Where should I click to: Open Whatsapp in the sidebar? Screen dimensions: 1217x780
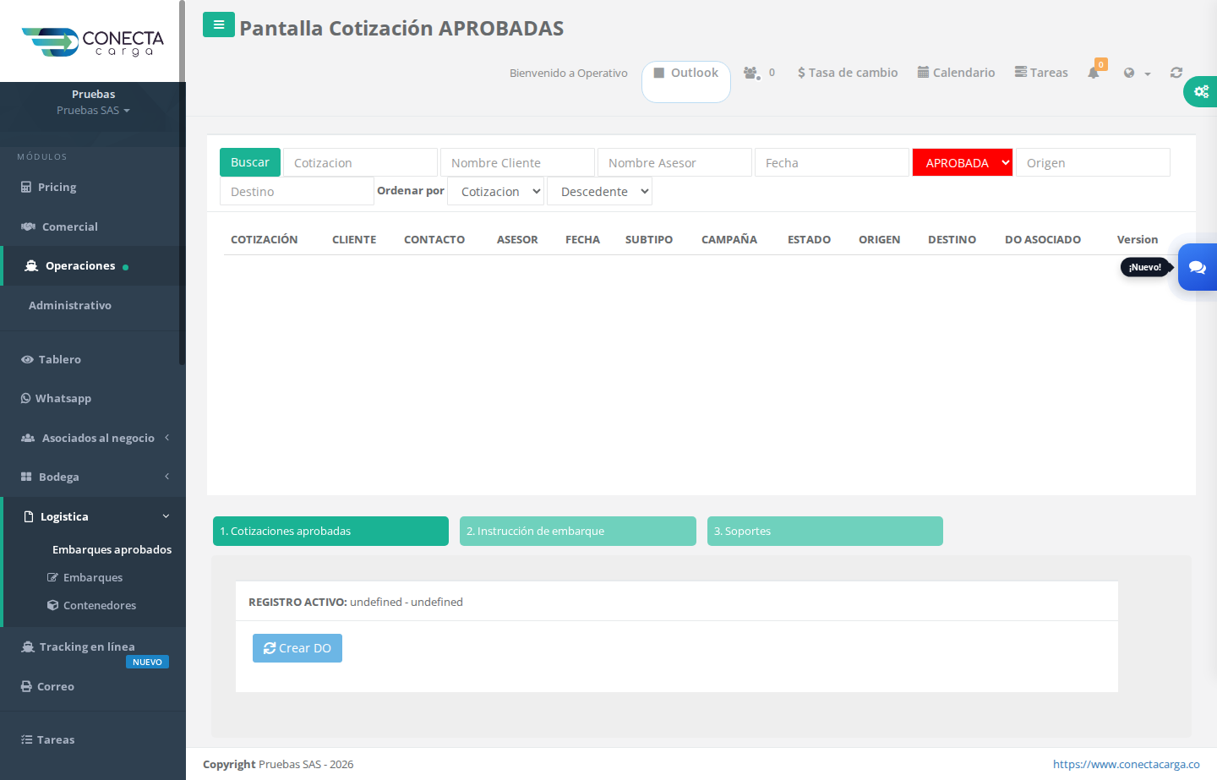click(x=91, y=398)
